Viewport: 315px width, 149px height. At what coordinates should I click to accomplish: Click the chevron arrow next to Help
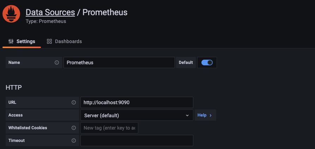pos(211,115)
